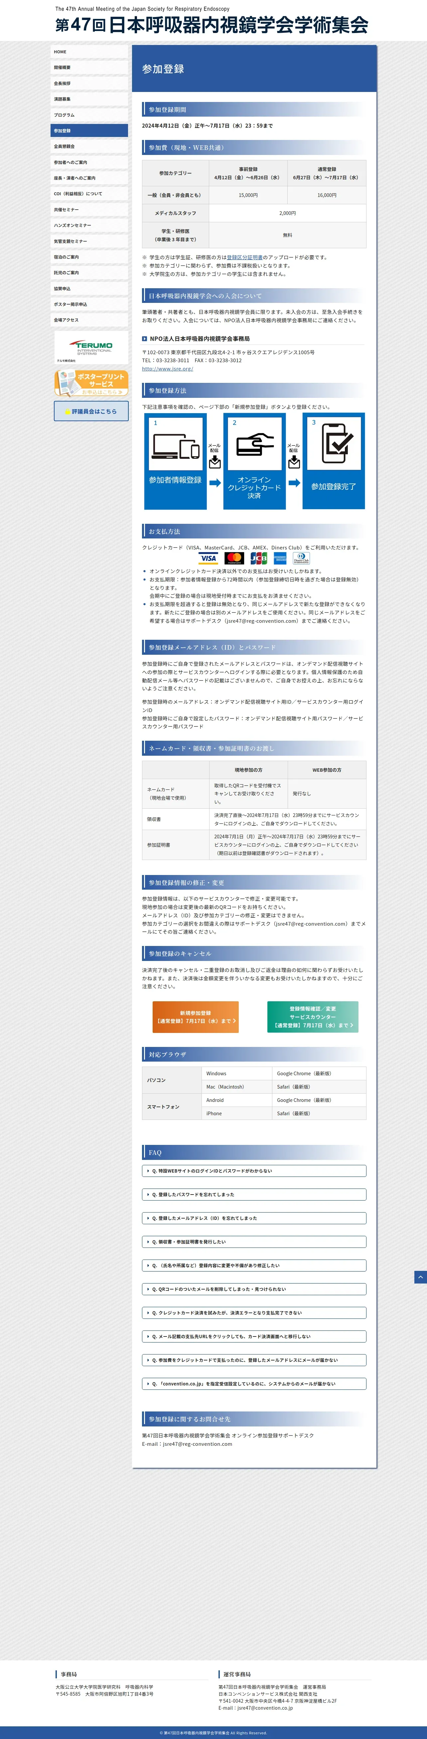Select 参加登録 sidebar item
Screen dimensions: 427x1739
pos(89,131)
